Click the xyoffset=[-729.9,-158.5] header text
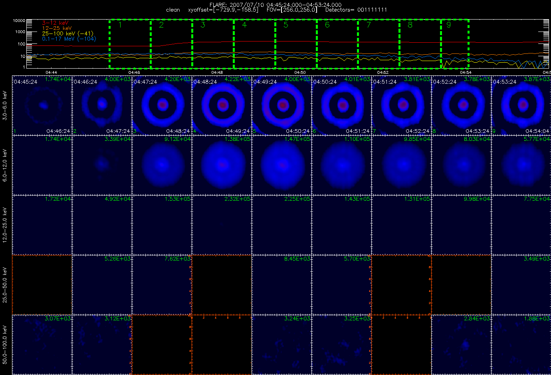Screen dimensions: 551x375 pyautogui.click(x=223, y=10)
